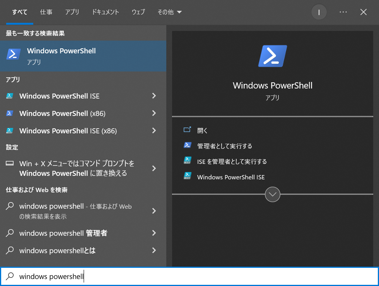This screenshot has width=379, height=286.
Task: Switch to the ドキュメント tab
Action: [105, 12]
